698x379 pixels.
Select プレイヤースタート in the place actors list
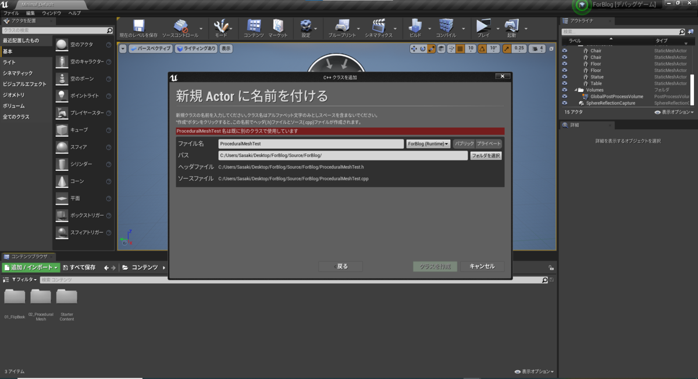[x=83, y=113]
